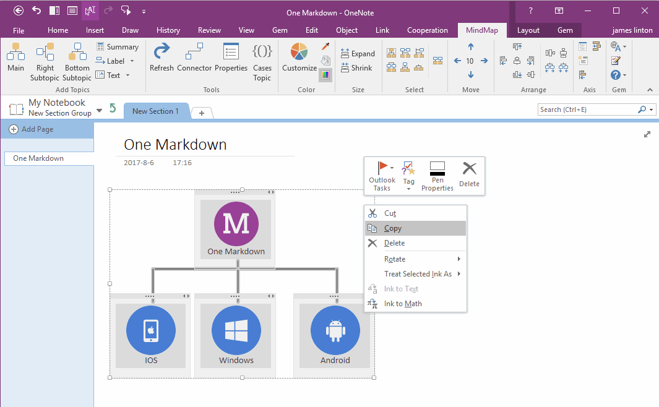Image resolution: width=659 pixels, height=407 pixels.
Task: Choose Copy from the context menu
Action: click(x=416, y=228)
